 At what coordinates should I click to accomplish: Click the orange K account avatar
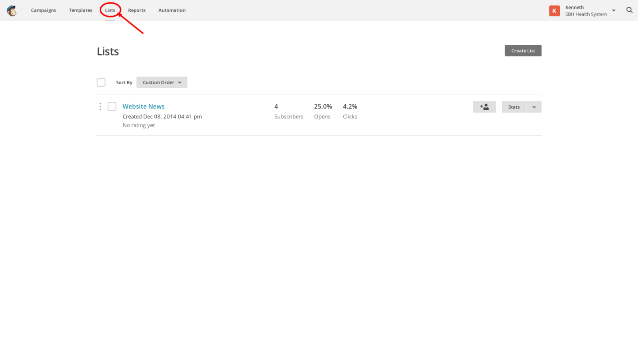tap(554, 11)
